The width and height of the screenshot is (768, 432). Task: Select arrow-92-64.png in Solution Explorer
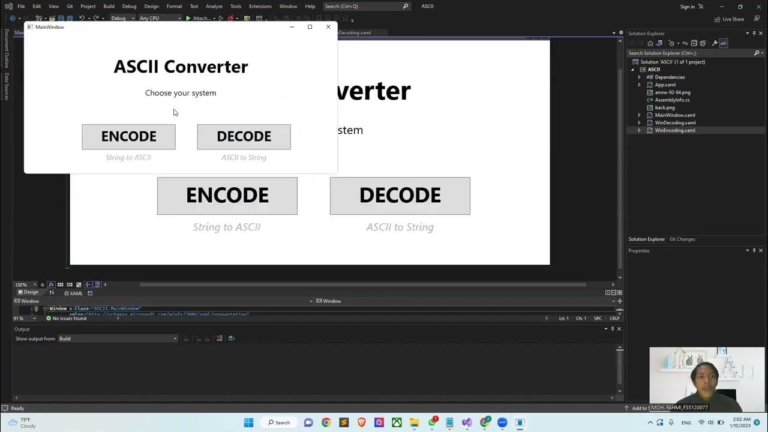[x=673, y=92]
